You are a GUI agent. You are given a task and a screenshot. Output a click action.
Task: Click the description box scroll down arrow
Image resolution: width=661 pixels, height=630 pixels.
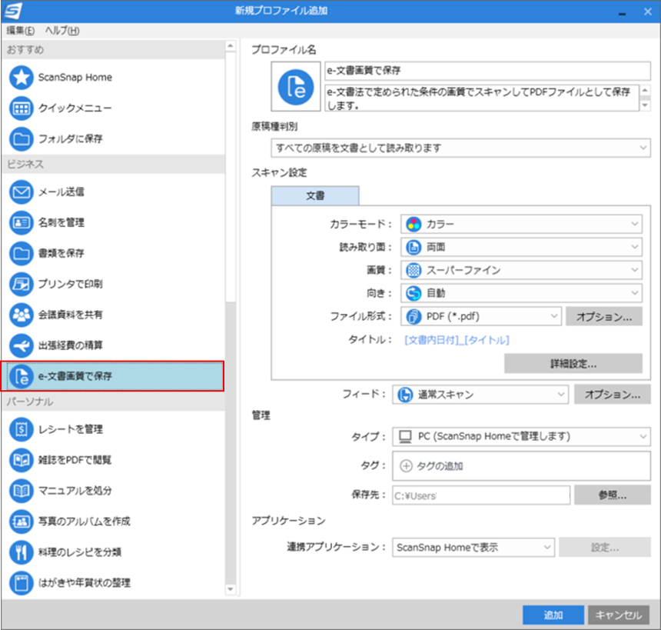[645, 105]
